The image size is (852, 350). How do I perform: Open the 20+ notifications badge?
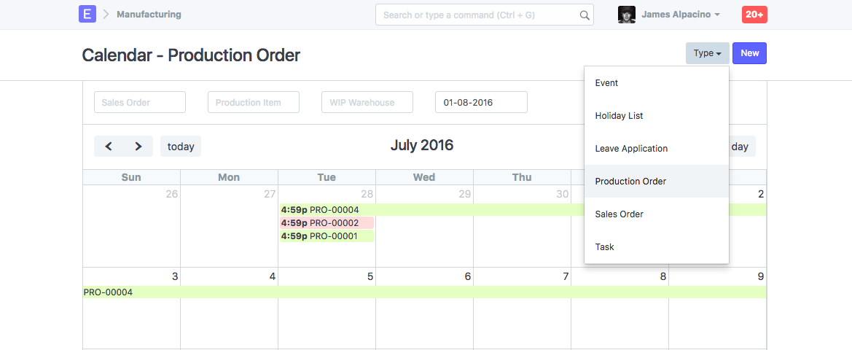754,14
